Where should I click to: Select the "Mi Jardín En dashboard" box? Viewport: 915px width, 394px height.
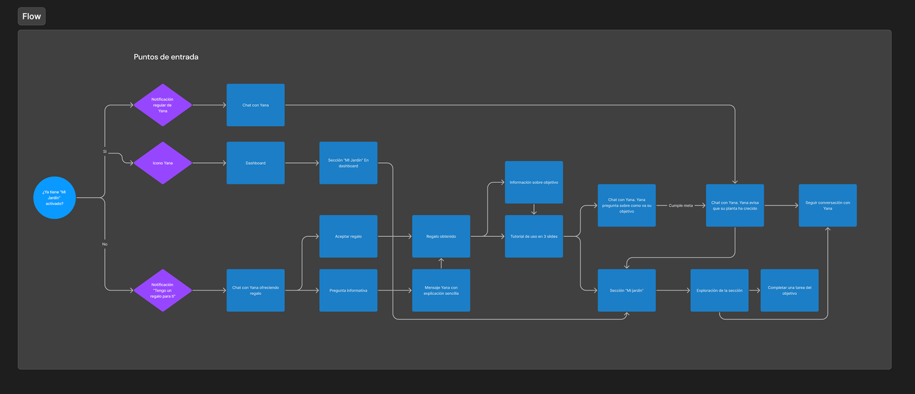(x=348, y=163)
